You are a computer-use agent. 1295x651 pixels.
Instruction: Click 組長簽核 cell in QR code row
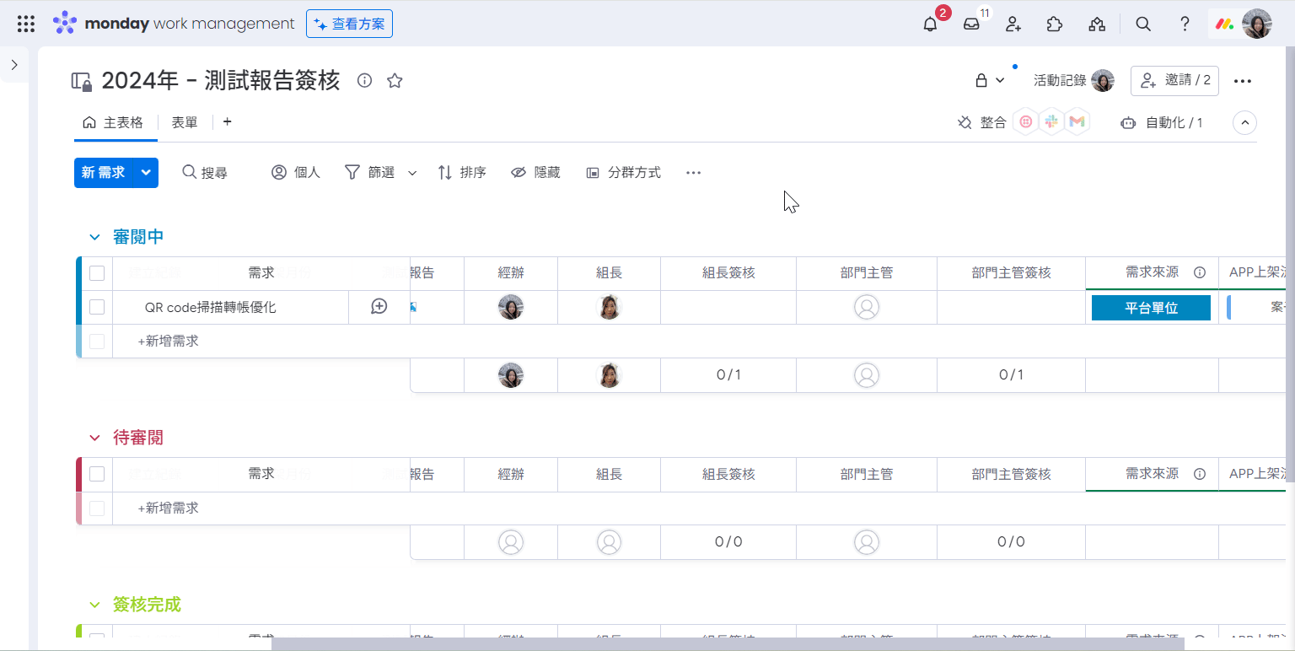[728, 307]
